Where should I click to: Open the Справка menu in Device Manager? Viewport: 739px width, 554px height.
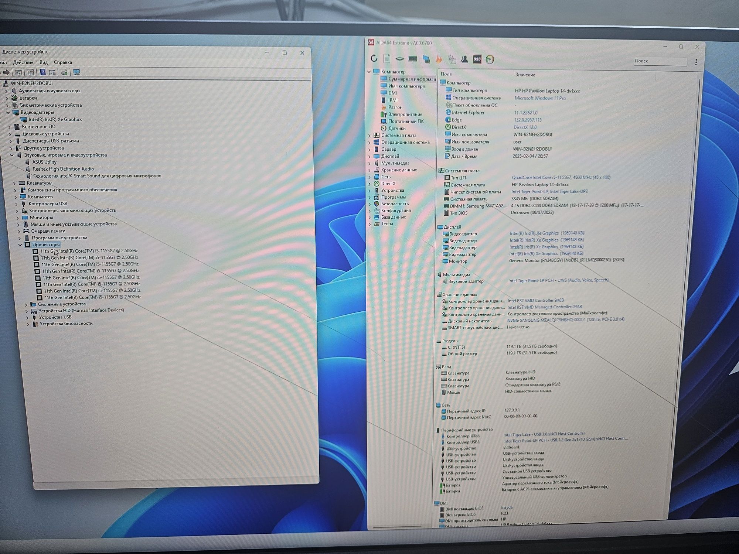63,62
